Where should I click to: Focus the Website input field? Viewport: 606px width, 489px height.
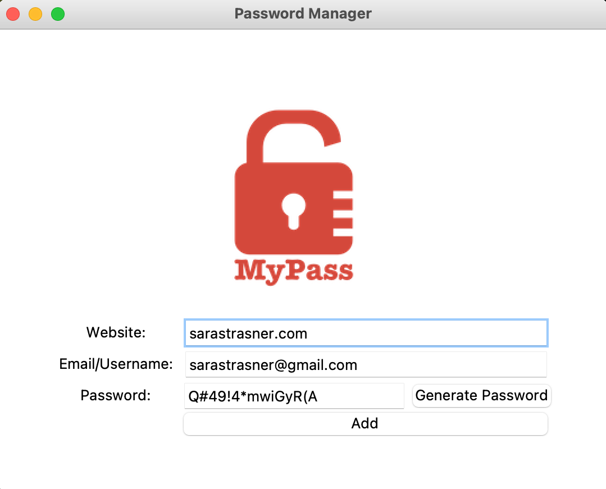pyautogui.click(x=366, y=333)
